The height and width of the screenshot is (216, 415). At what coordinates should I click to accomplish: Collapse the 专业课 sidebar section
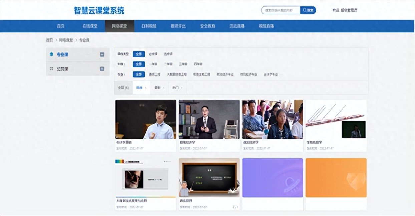pyautogui.click(x=102, y=54)
